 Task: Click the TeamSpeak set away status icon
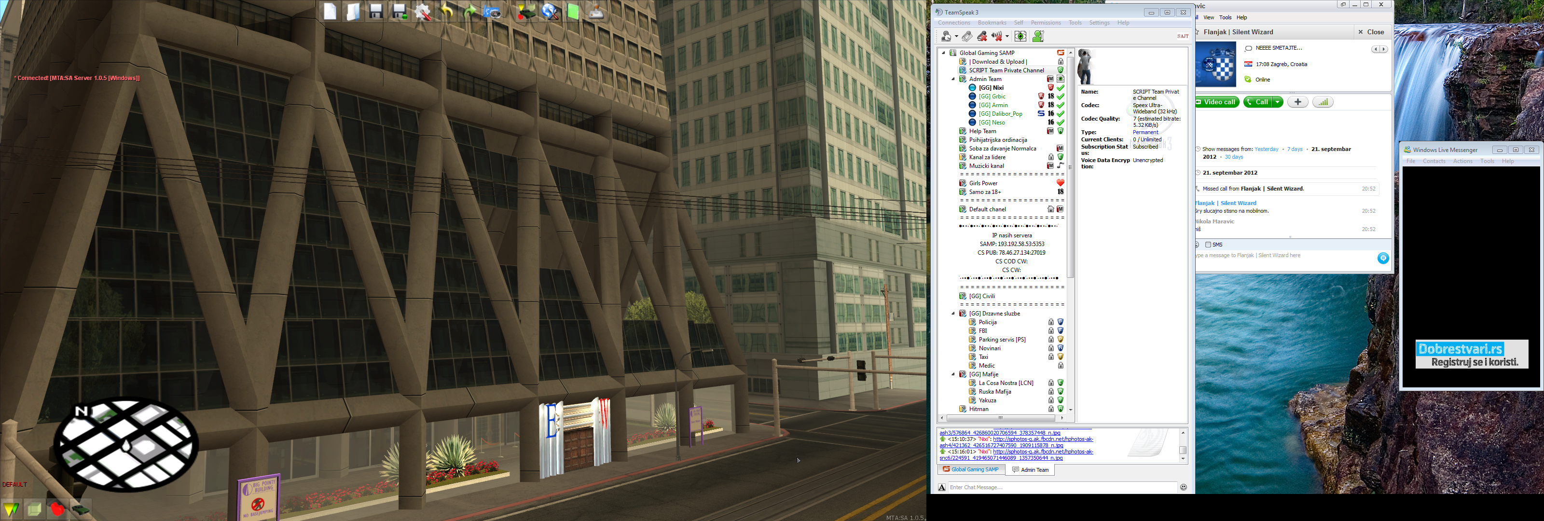[x=946, y=37]
